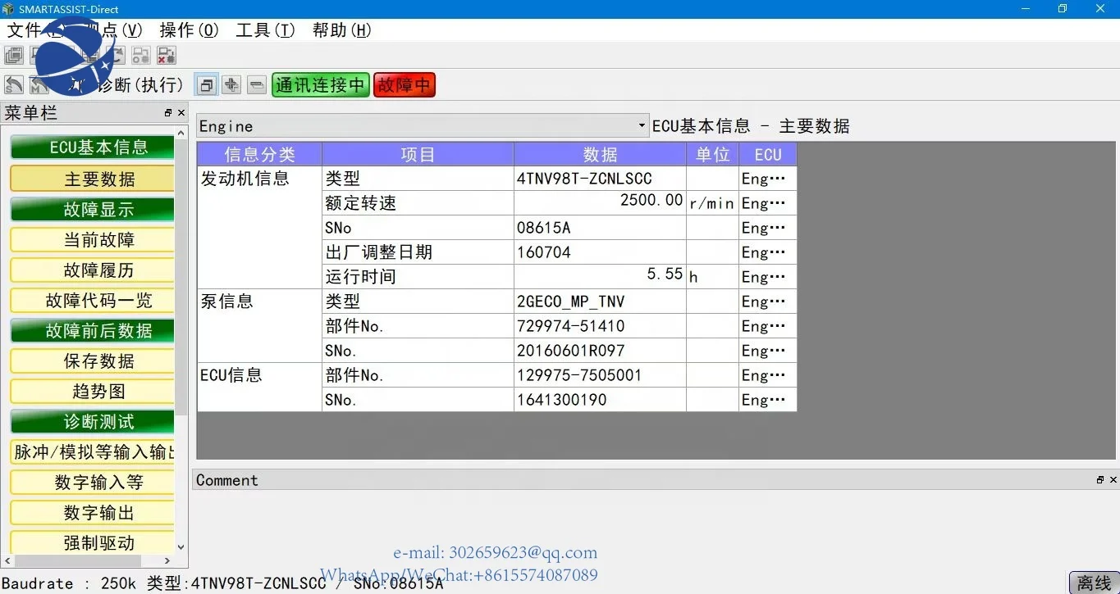1120x594 pixels.
Task: Select the 129975-7505001 ECU part number
Action: pos(600,375)
